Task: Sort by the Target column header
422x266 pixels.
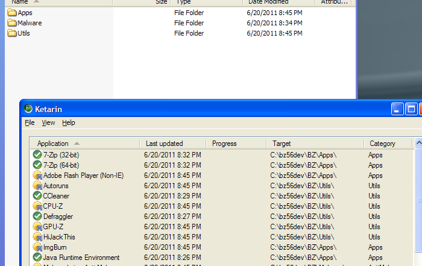Action: (x=315, y=144)
